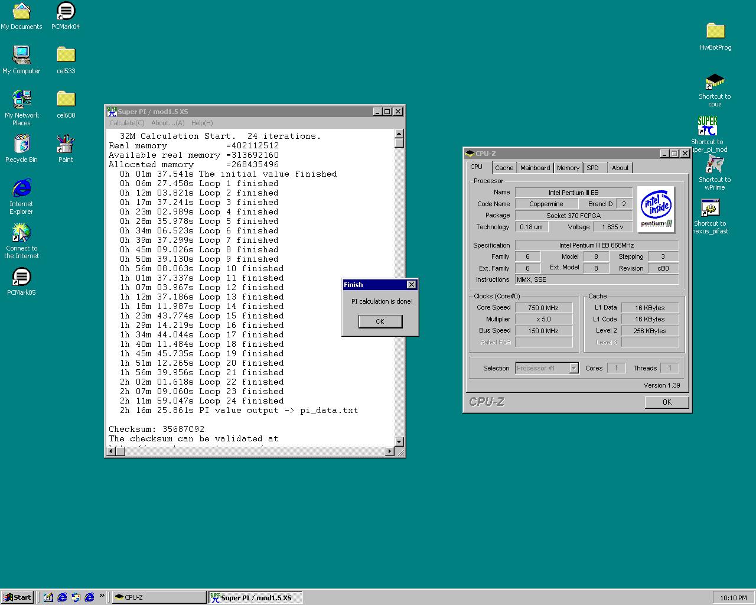Select the PCMark05 desktop shortcut
Screen dimensions: 756x605
coord(21,282)
